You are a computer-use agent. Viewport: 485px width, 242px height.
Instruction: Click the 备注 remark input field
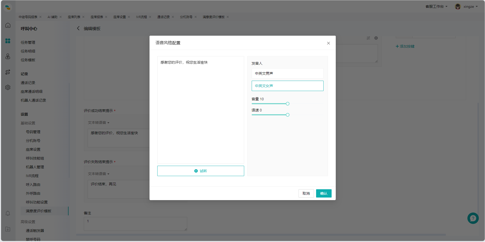[x=135, y=224]
